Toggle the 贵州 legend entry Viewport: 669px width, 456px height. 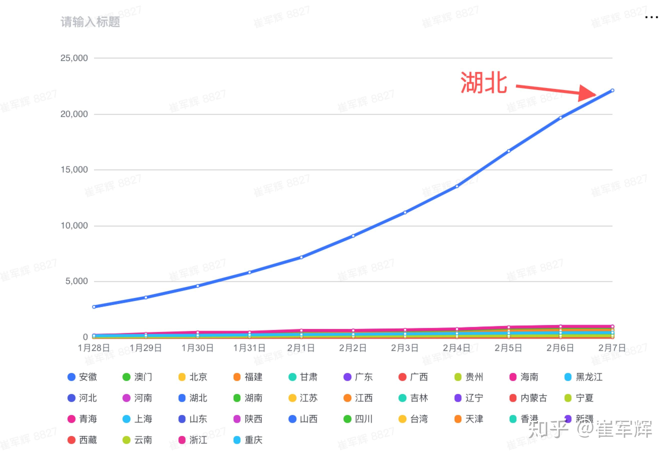[x=469, y=377]
